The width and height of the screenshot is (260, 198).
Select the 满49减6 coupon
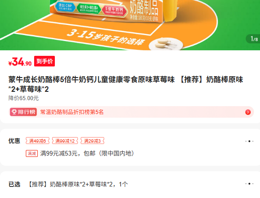(37, 141)
